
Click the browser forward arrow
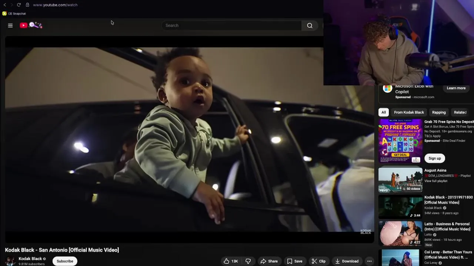[x=11, y=5]
